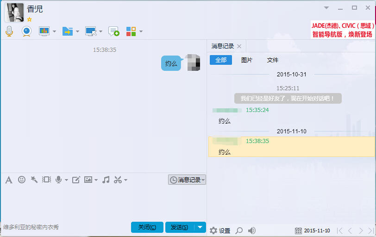376x237 pixels.
Task: Expand the send picture dropdown arrow
Action: (96, 180)
